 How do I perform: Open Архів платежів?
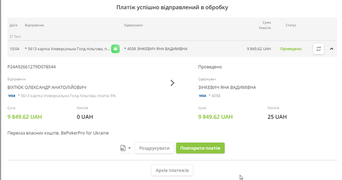pyautogui.click(x=172, y=170)
